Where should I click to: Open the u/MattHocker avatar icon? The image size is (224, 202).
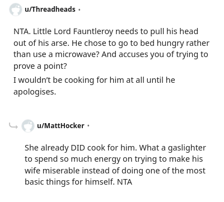(x=28, y=126)
